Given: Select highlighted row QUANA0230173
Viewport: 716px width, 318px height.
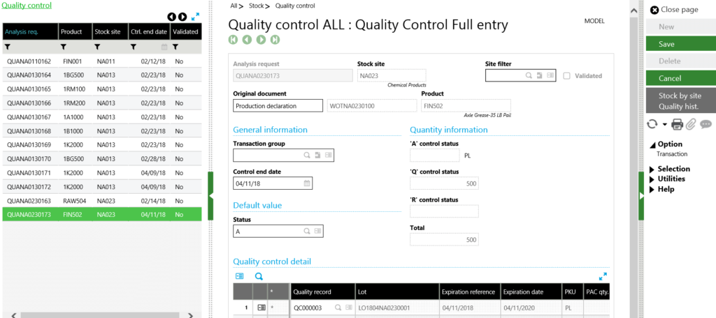Looking at the screenshot, I should click(102, 215).
